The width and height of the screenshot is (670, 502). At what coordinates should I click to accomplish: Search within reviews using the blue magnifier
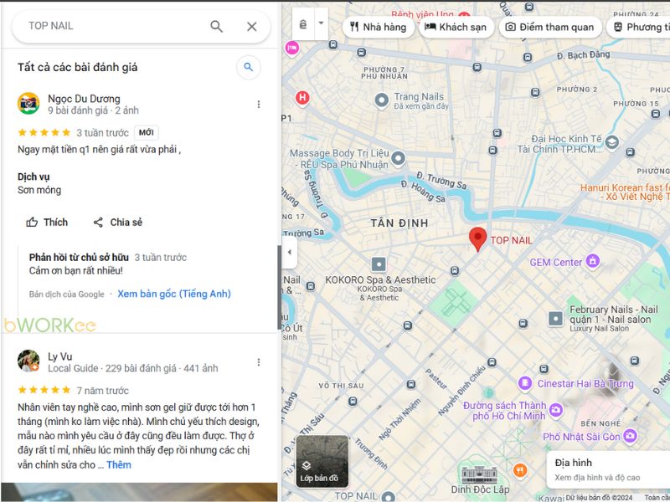click(248, 67)
